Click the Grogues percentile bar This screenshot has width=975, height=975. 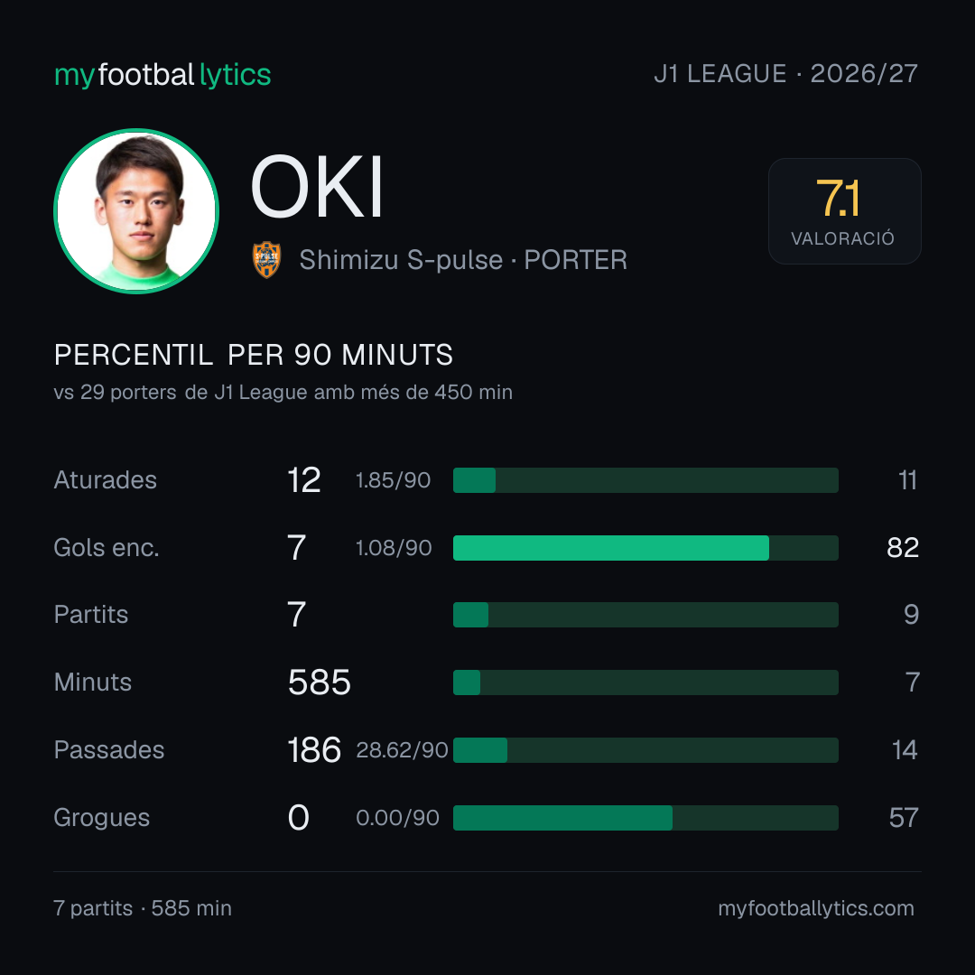tap(645, 818)
